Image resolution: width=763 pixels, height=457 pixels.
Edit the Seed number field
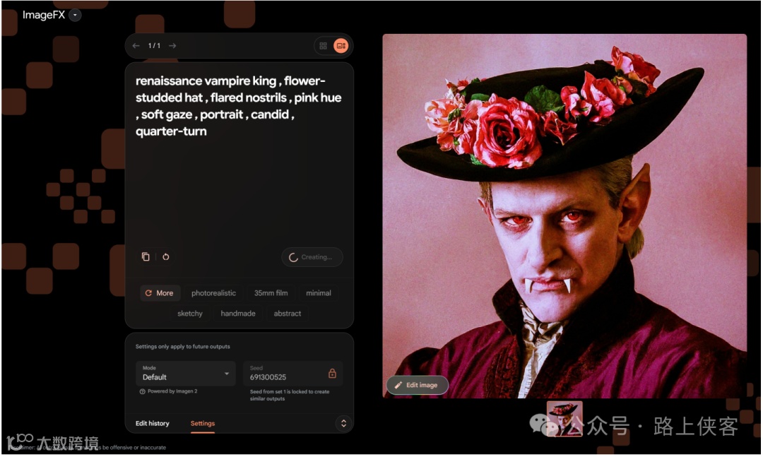pos(285,374)
